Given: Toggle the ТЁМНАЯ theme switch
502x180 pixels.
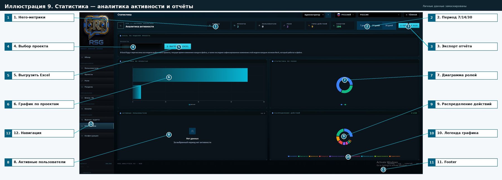Looking at the screenshot, I should 411,15.
